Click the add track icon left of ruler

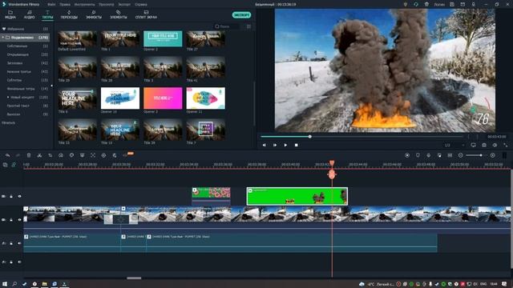click(5, 165)
